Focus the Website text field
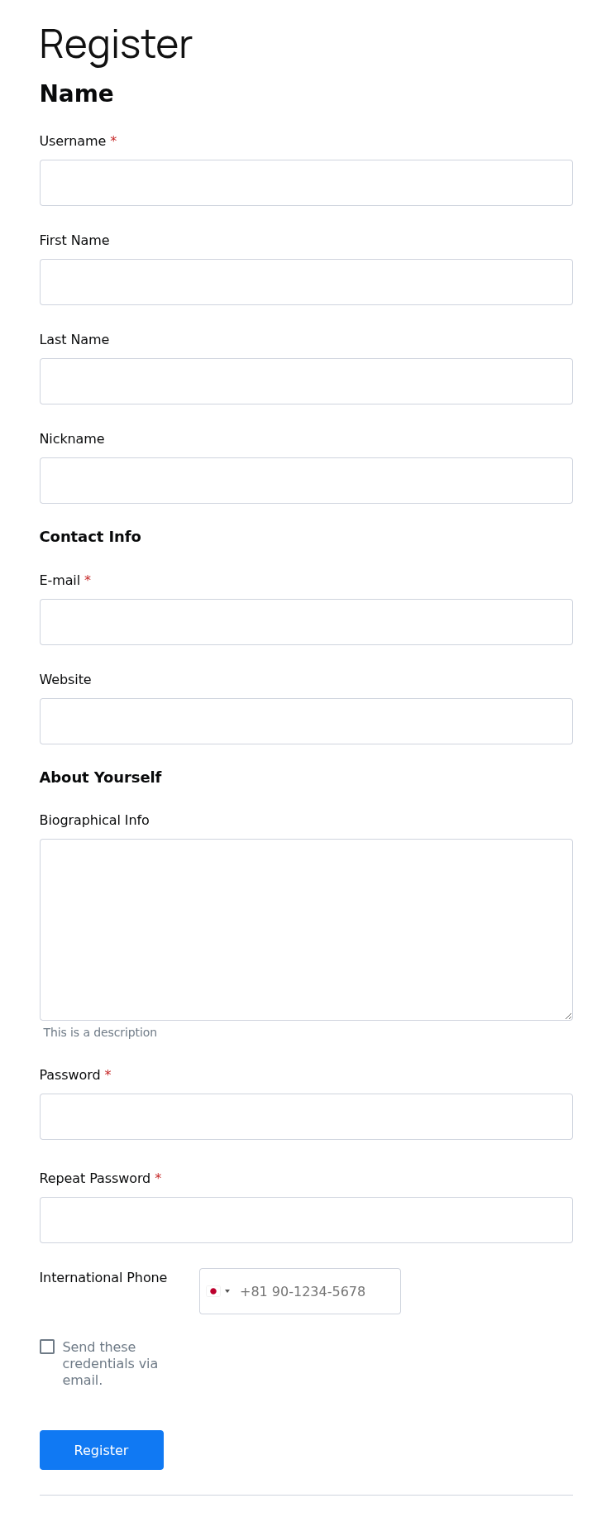616x1522 pixels. point(306,721)
